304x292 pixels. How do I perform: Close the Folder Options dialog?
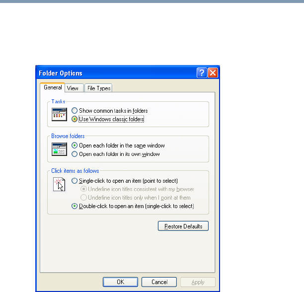(x=213, y=73)
